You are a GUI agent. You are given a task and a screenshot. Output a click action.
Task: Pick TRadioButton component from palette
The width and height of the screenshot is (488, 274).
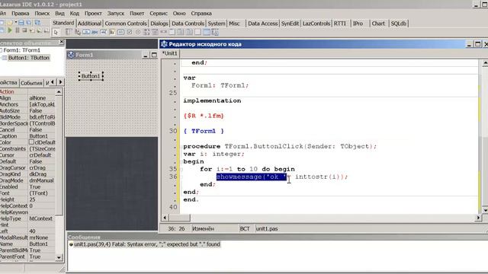[138, 32]
